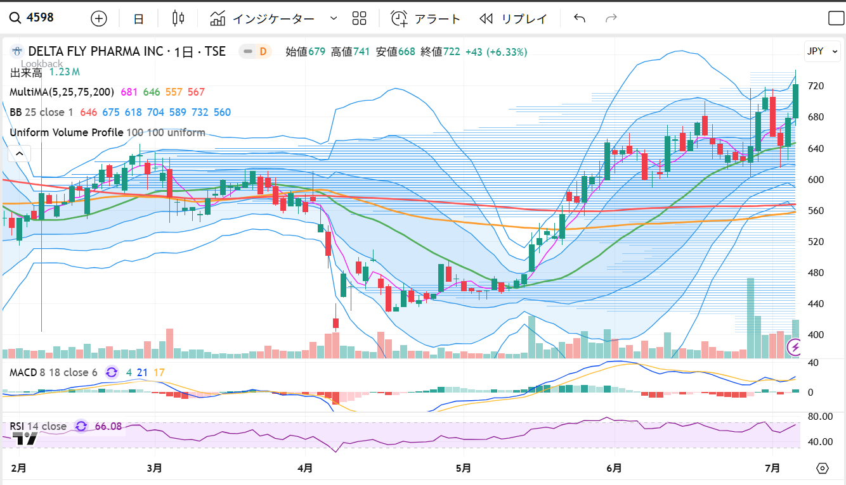Viewport: 846px width, 485px height.
Task: Collapse indicator legend with chevron
Action: [x=19, y=153]
